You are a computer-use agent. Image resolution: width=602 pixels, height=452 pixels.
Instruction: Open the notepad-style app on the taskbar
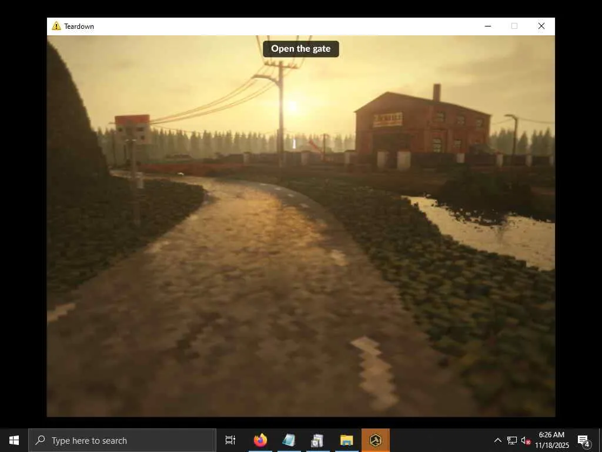tap(289, 440)
